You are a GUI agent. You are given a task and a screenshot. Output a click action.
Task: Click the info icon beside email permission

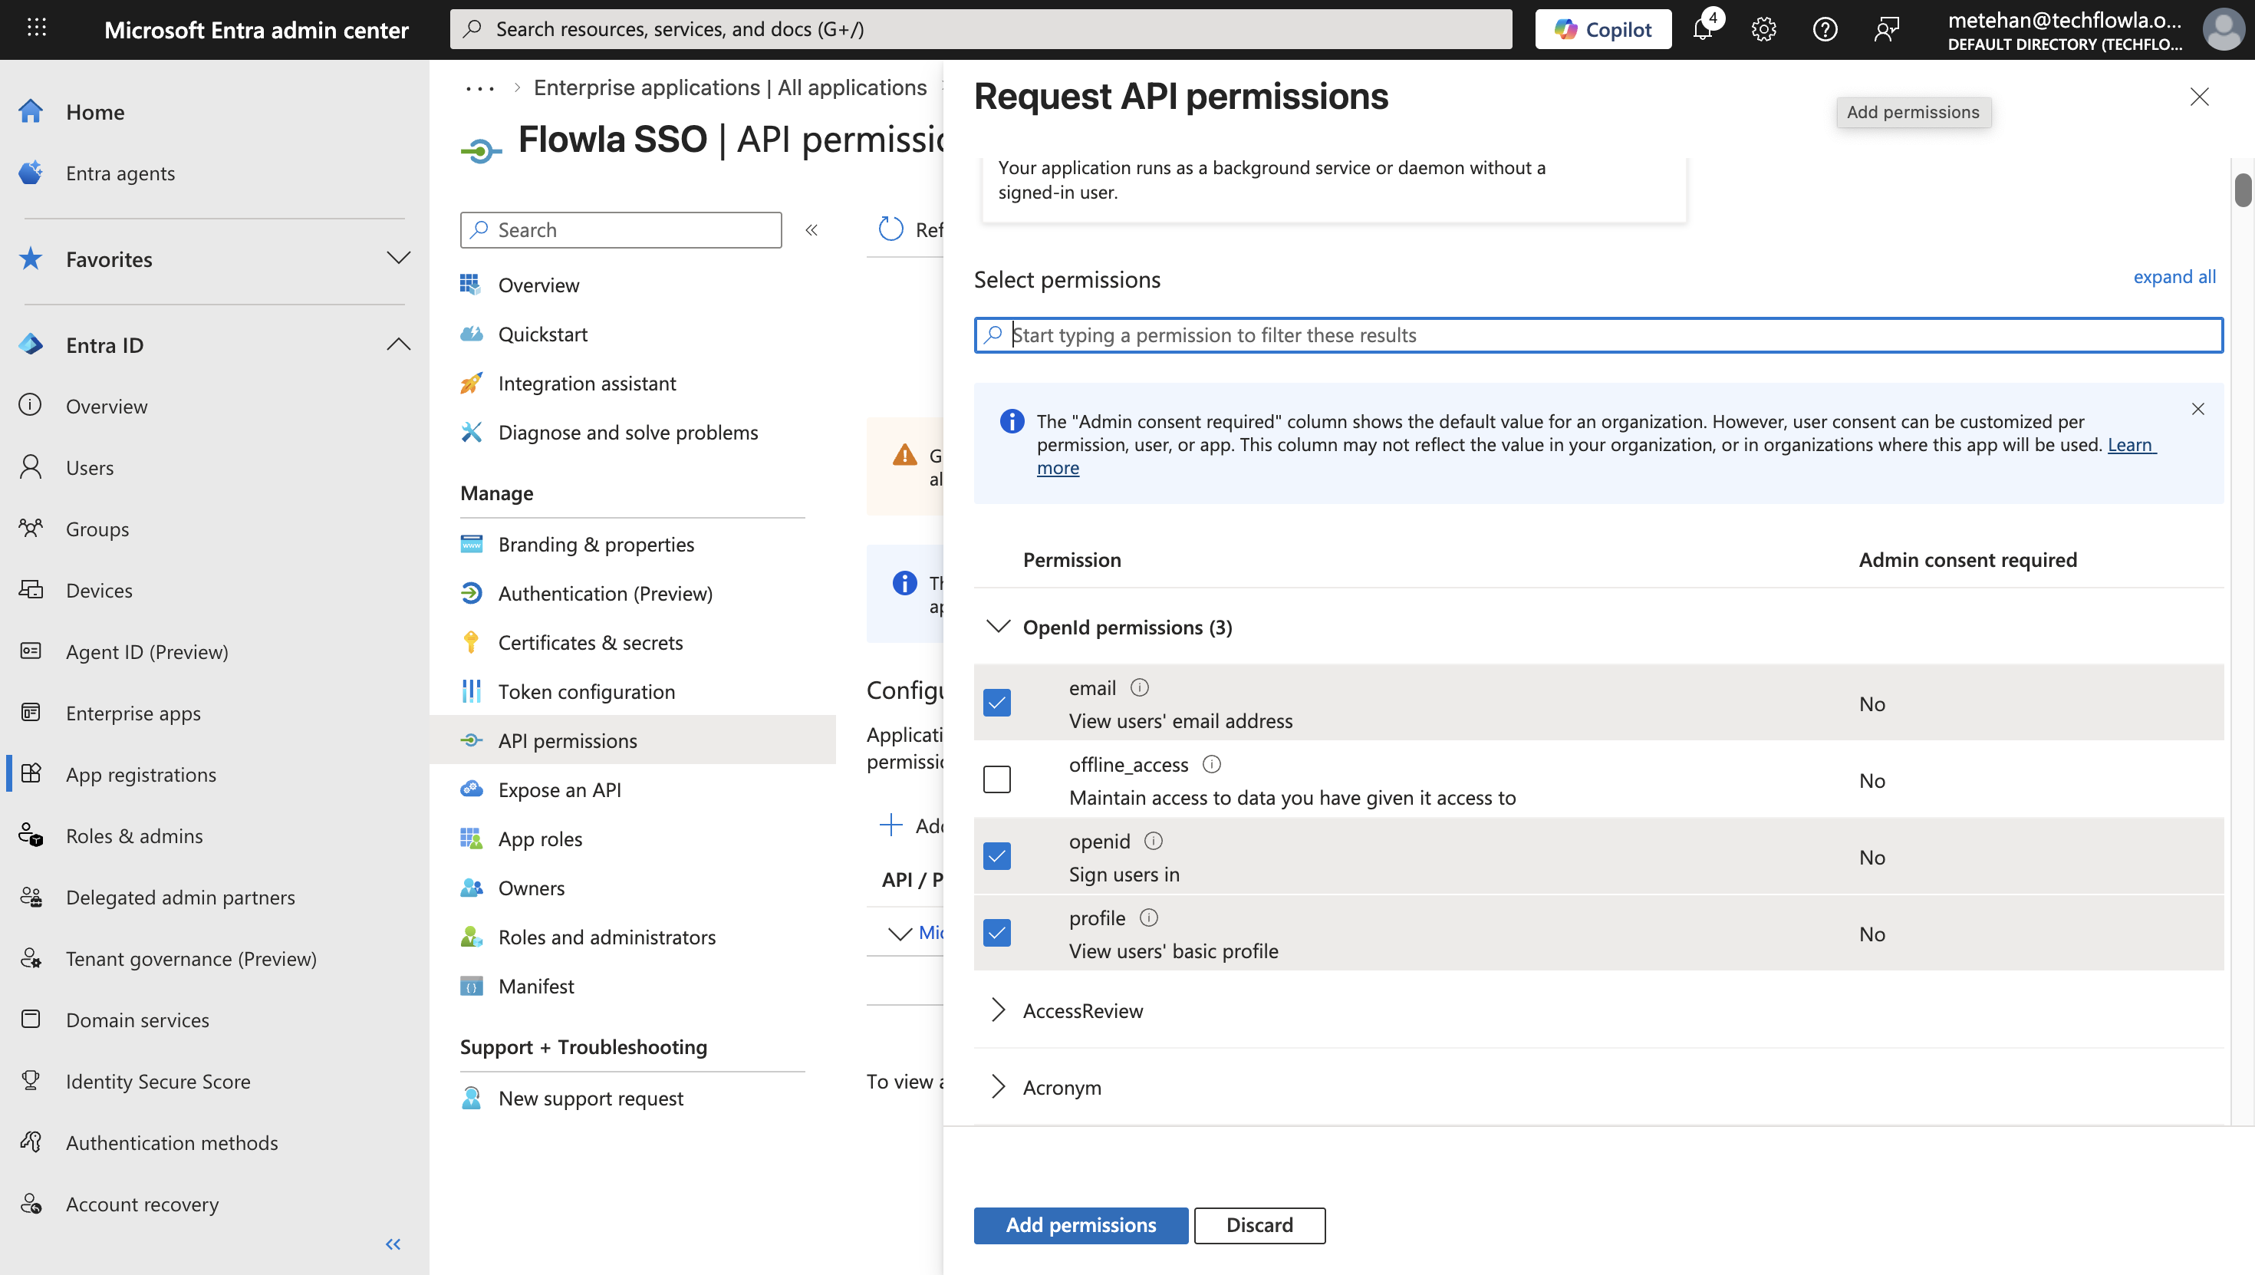[1139, 687]
